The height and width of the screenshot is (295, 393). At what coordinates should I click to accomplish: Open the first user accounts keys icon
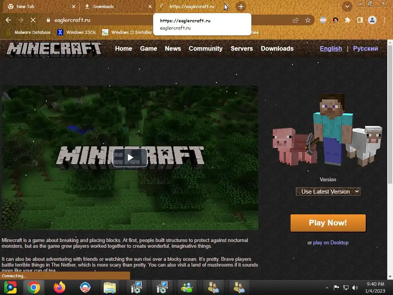[213, 288]
